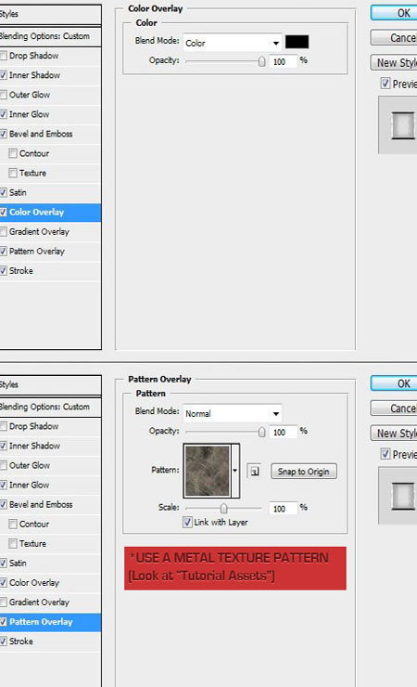Select Gradient Overlay label in Pattern Overlay dialog

click(x=39, y=603)
